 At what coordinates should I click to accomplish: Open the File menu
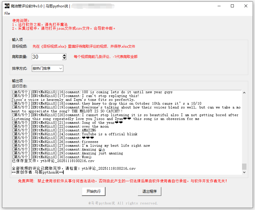[x=7, y=13]
